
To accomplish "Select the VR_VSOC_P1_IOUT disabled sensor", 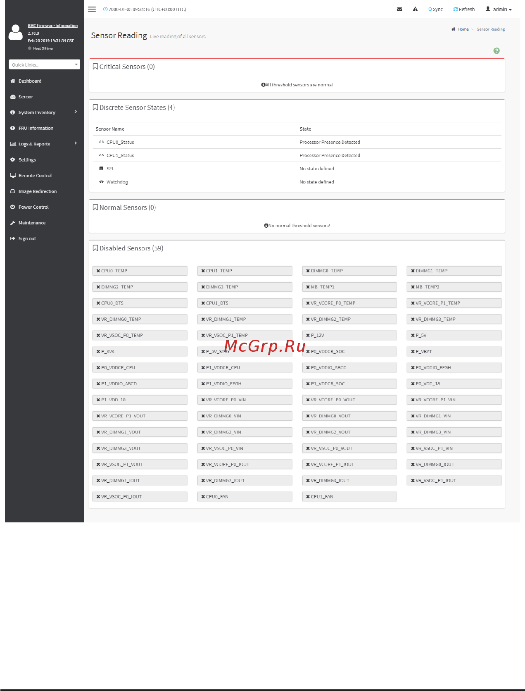I will point(454,481).
